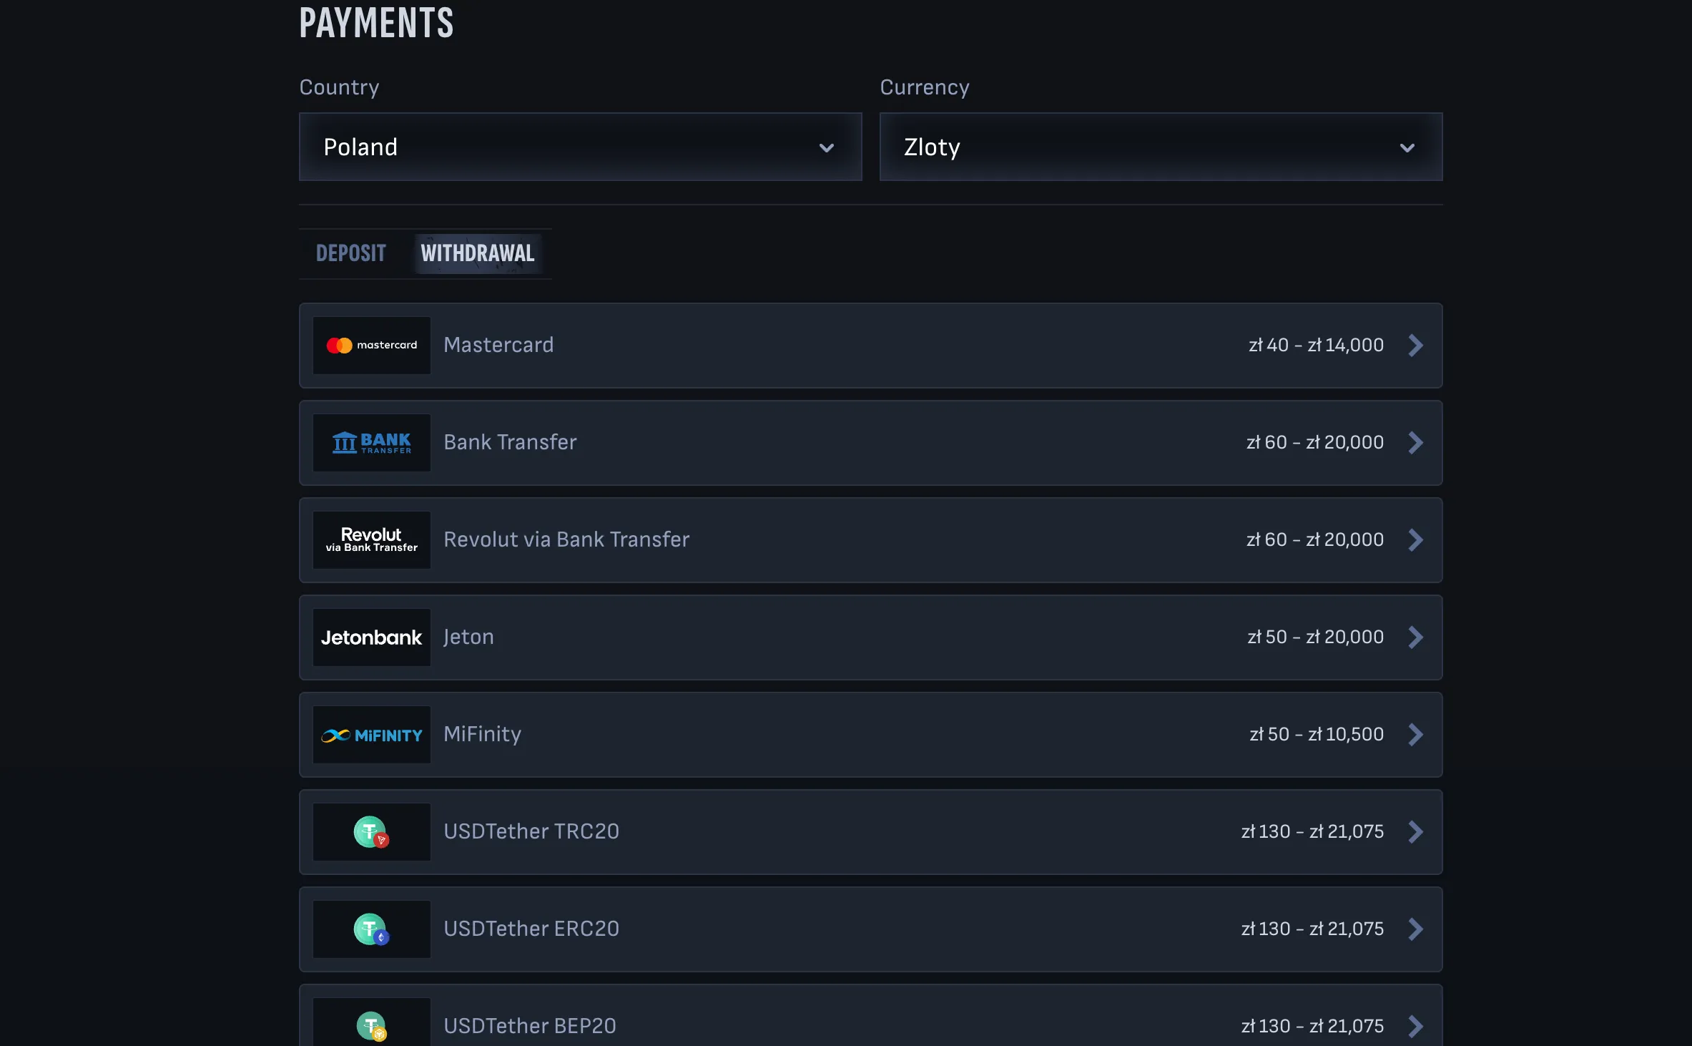The image size is (1692, 1046).
Task: Click the Bank Transfer zł 60 – zł 20,000 limit
Action: pos(1315,443)
